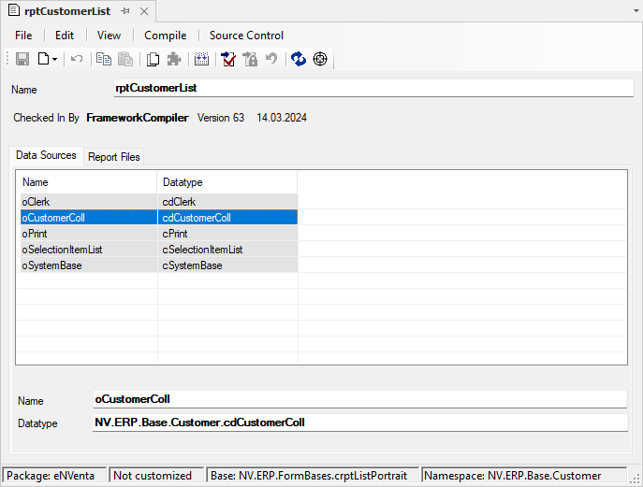The height and width of the screenshot is (487, 643).
Task: Click the circular target icon
Action: (x=320, y=59)
